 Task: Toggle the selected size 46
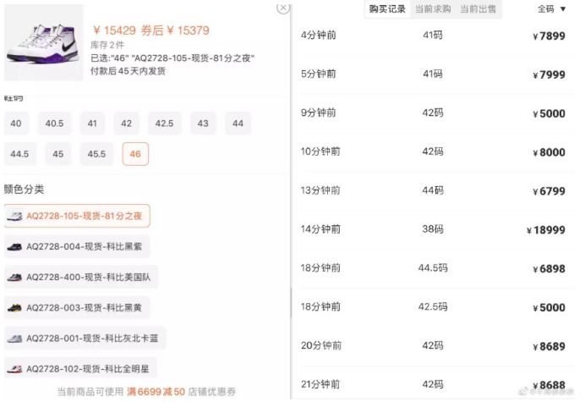click(135, 154)
